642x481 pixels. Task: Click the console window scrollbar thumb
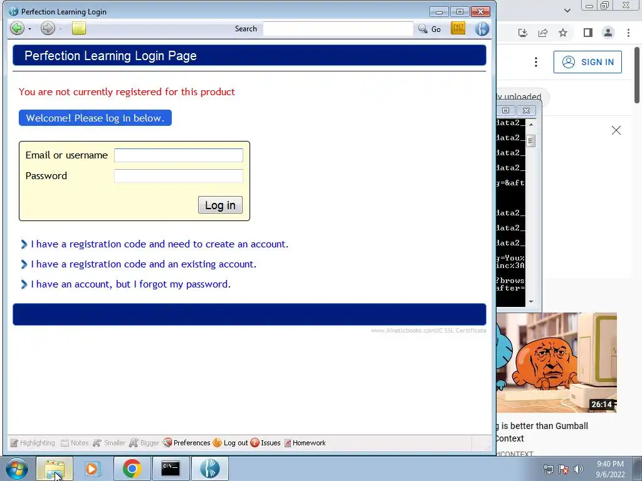point(530,141)
